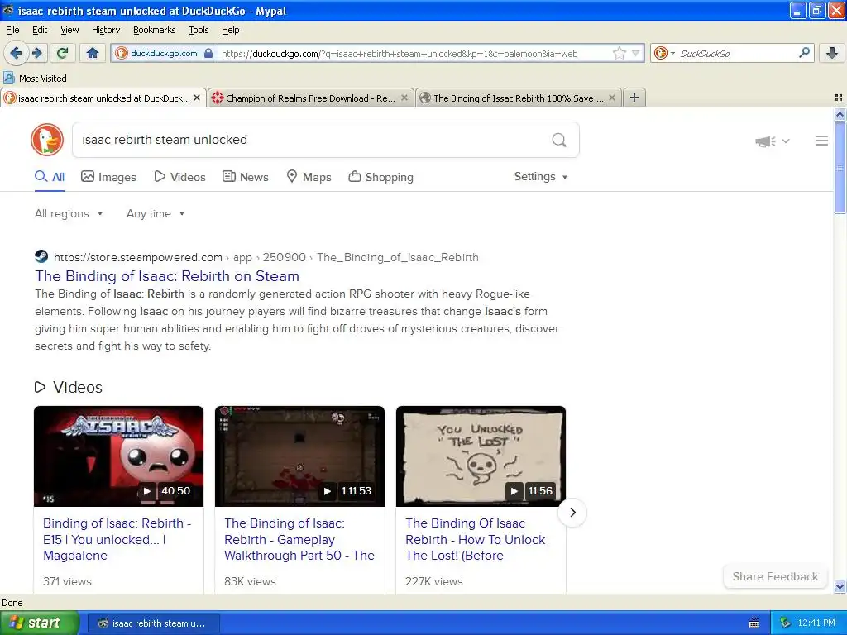
Task: Click the Most Visited bookmarks icon
Action: (9, 78)
